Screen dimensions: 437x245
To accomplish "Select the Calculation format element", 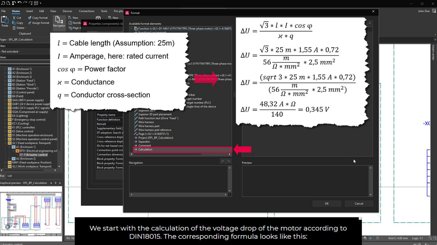I will [145, 149].
